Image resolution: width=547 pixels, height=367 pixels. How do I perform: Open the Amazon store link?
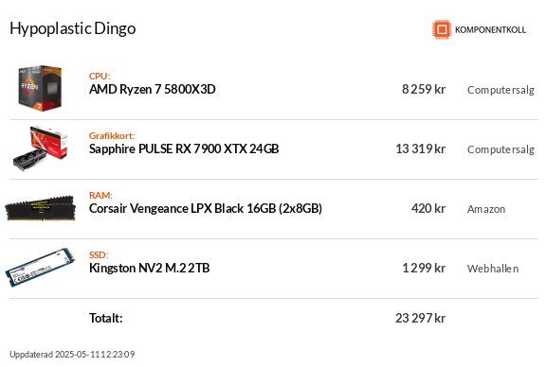(x=486, y=209)
